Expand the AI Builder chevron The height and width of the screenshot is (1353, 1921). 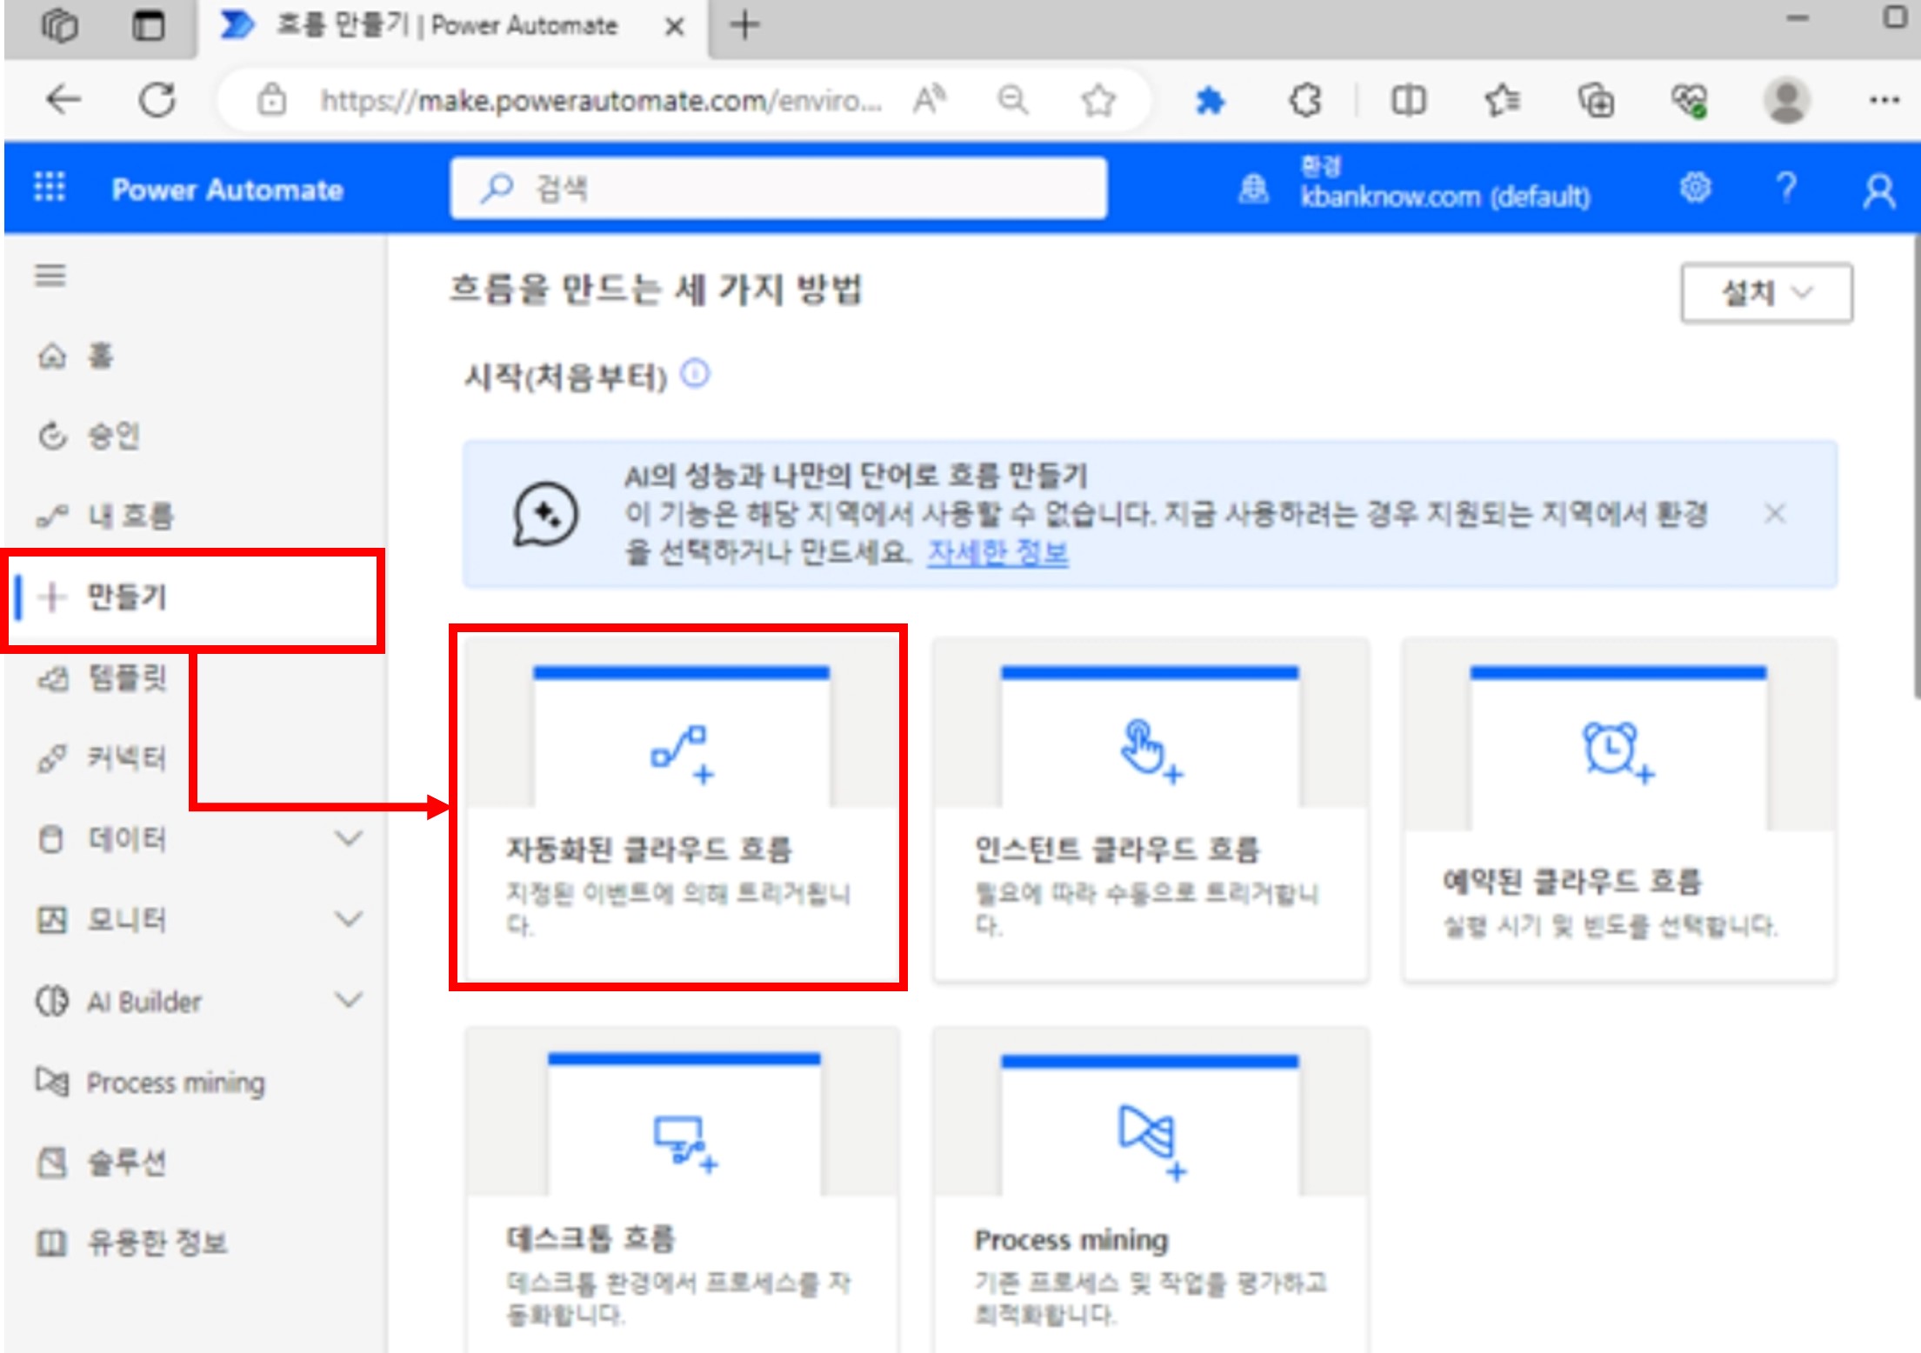click(x=349, y=1000)
